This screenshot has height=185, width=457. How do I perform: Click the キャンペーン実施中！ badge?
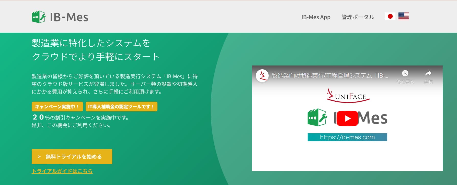pos(57,107)
